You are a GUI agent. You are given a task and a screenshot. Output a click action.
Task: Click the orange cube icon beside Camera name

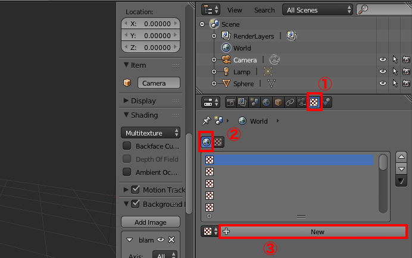(x=127, y=83)
